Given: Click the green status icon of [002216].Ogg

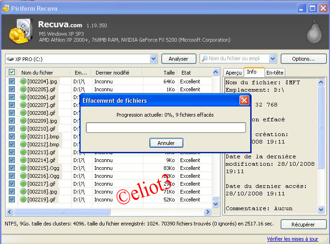Looking at the screenshot, I should (x=23, y=176).
